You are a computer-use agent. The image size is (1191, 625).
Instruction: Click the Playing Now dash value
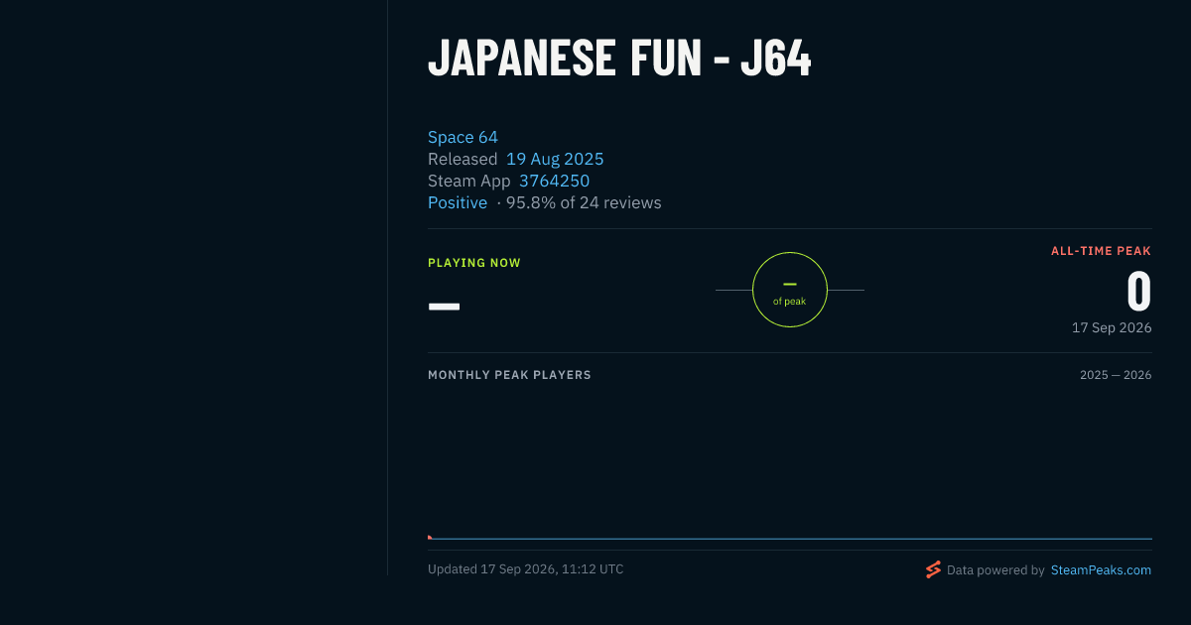pos(444,306)
